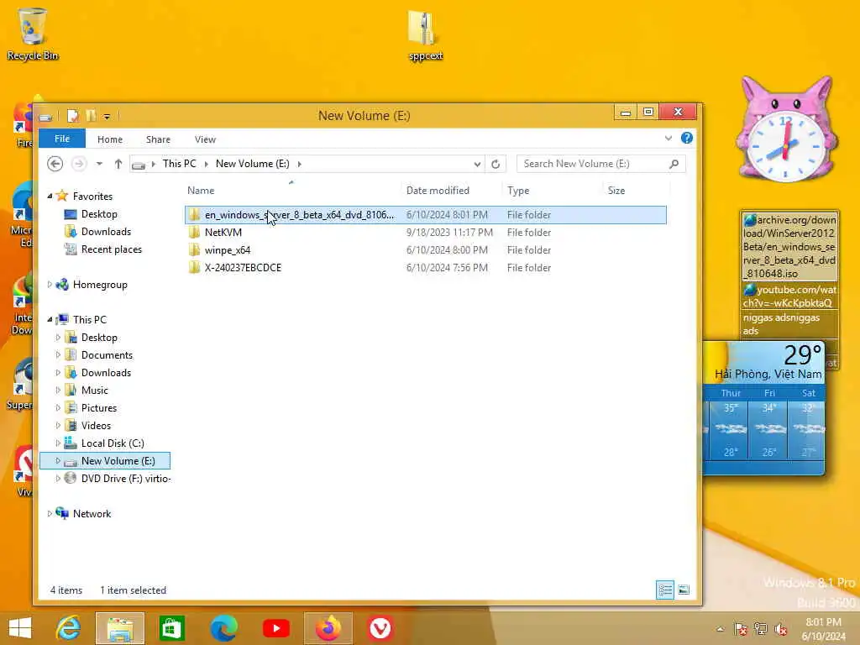Screen dimensions: 860x645
Task: Refresh the New Volume (E:) folder
Action: 496,164
